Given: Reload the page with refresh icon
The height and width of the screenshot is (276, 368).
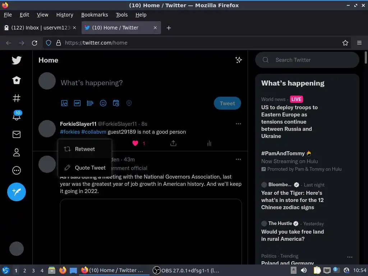Looking at the screenshot, I should point(34,43).
